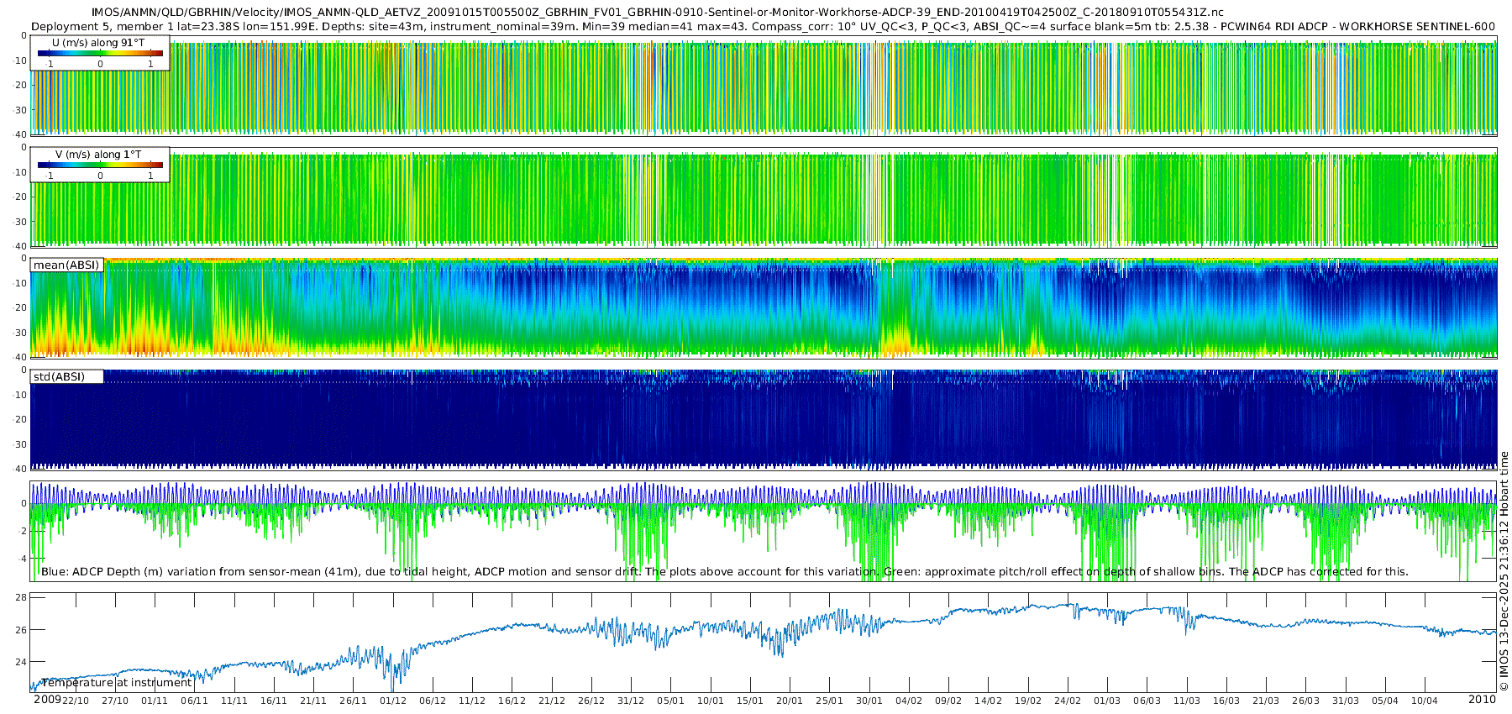Select the 31/12 date tick
The image size is (1512, 714).
click(x=631, y=701)
